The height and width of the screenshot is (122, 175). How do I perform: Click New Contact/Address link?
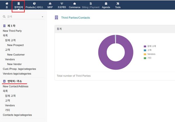click(x=15, y=86)
